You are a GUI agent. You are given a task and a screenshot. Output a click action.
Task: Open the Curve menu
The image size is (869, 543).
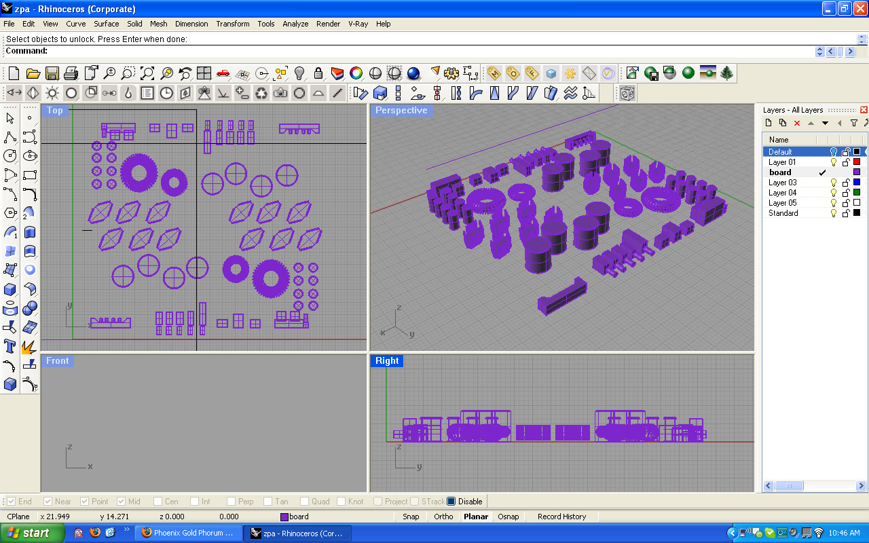click(x=76, y=24)
